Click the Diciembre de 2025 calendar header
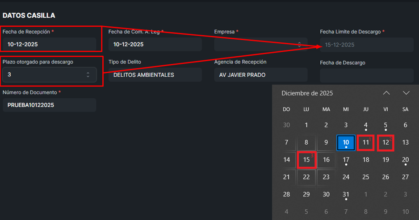 pyautogui.click(x=307, y=93)
